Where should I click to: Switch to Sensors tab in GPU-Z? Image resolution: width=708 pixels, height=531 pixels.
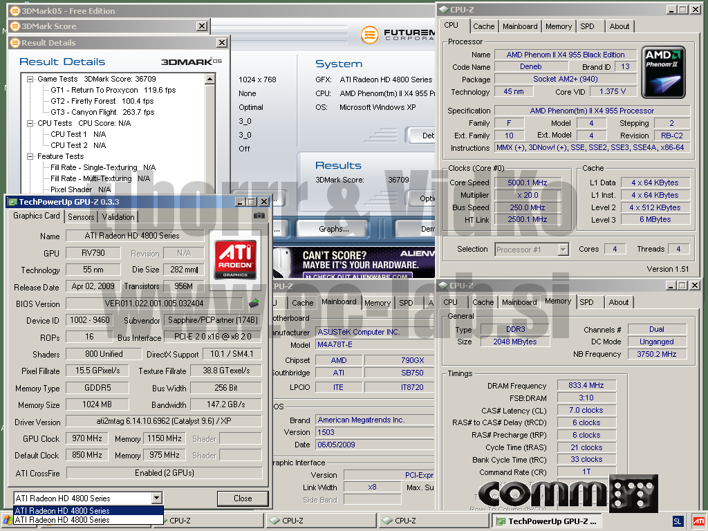pyautogui.click(x=81, y=217)
